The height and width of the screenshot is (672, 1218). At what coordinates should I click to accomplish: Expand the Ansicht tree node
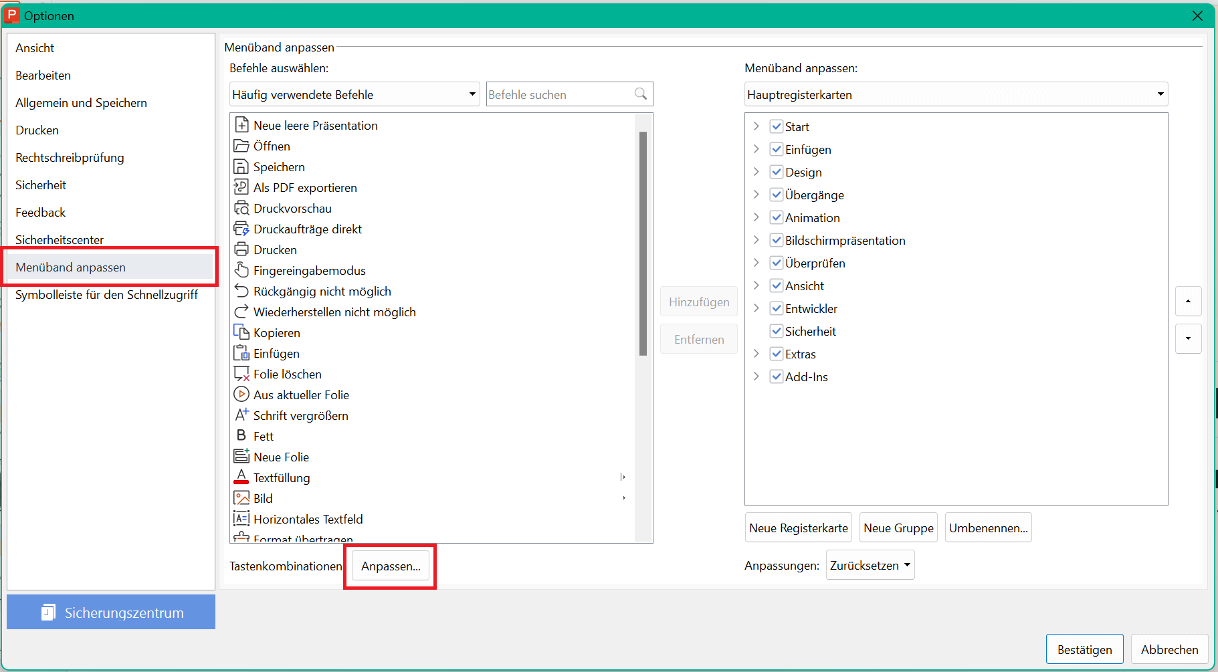click(x=756, y=286)
